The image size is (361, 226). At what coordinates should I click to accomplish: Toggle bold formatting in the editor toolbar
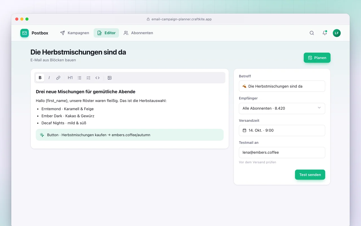[x=40, y=78]
